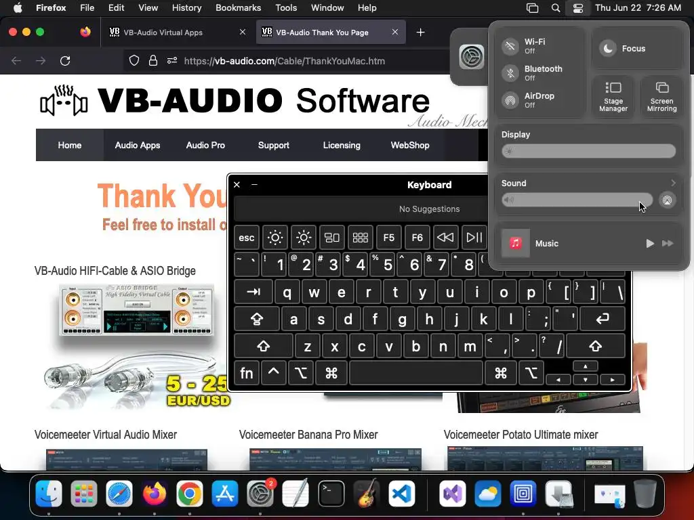Image resolution: width=694 pixels, height=520 pixels.
Task: Adjust the Display brightness slider
Action: pos(588,151)
